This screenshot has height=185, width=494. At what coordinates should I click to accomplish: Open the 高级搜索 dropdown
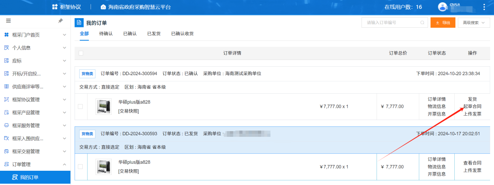pyautogui.click(x=474, y=23)
